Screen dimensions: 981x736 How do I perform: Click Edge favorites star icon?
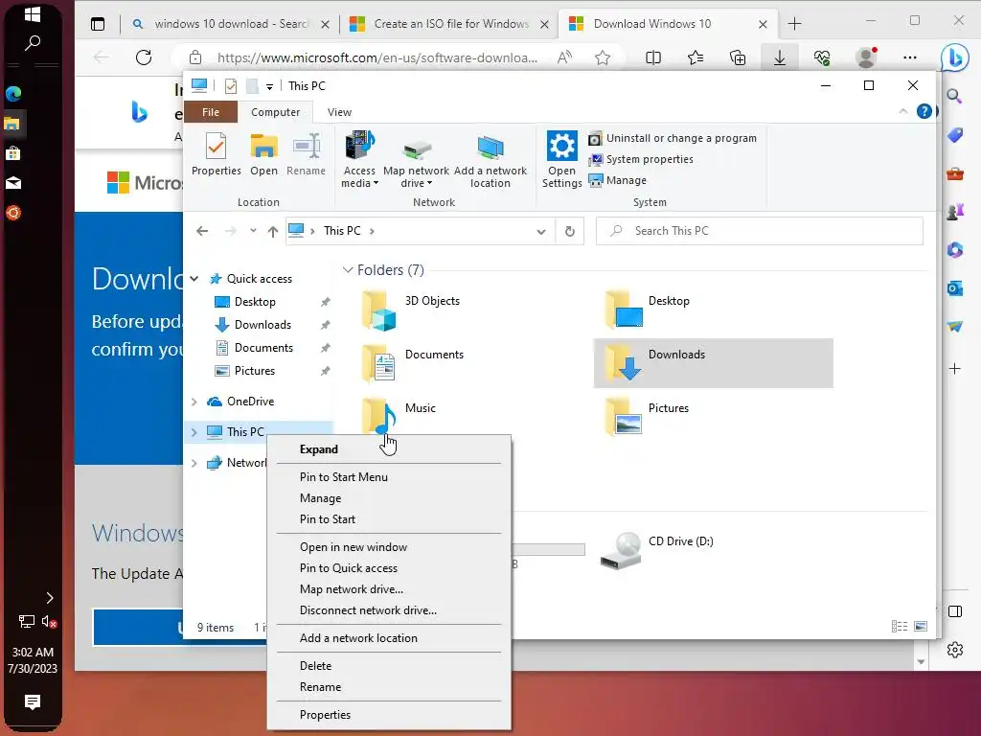tap(603, 57)
